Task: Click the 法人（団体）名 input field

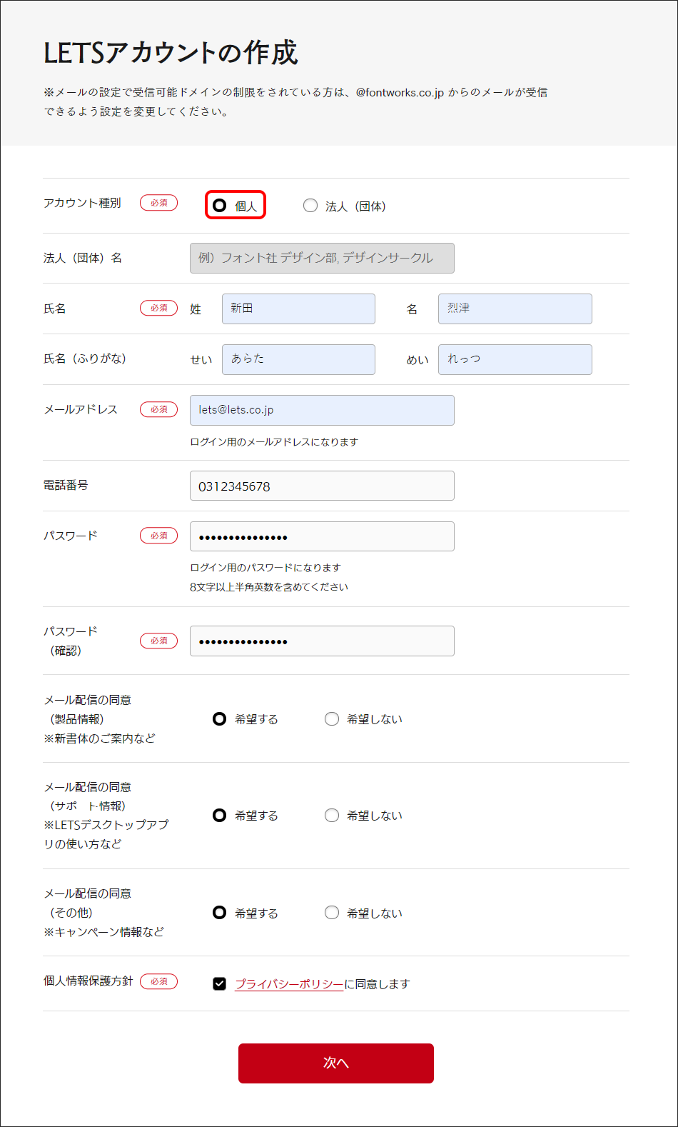Action: pos(322,259)
